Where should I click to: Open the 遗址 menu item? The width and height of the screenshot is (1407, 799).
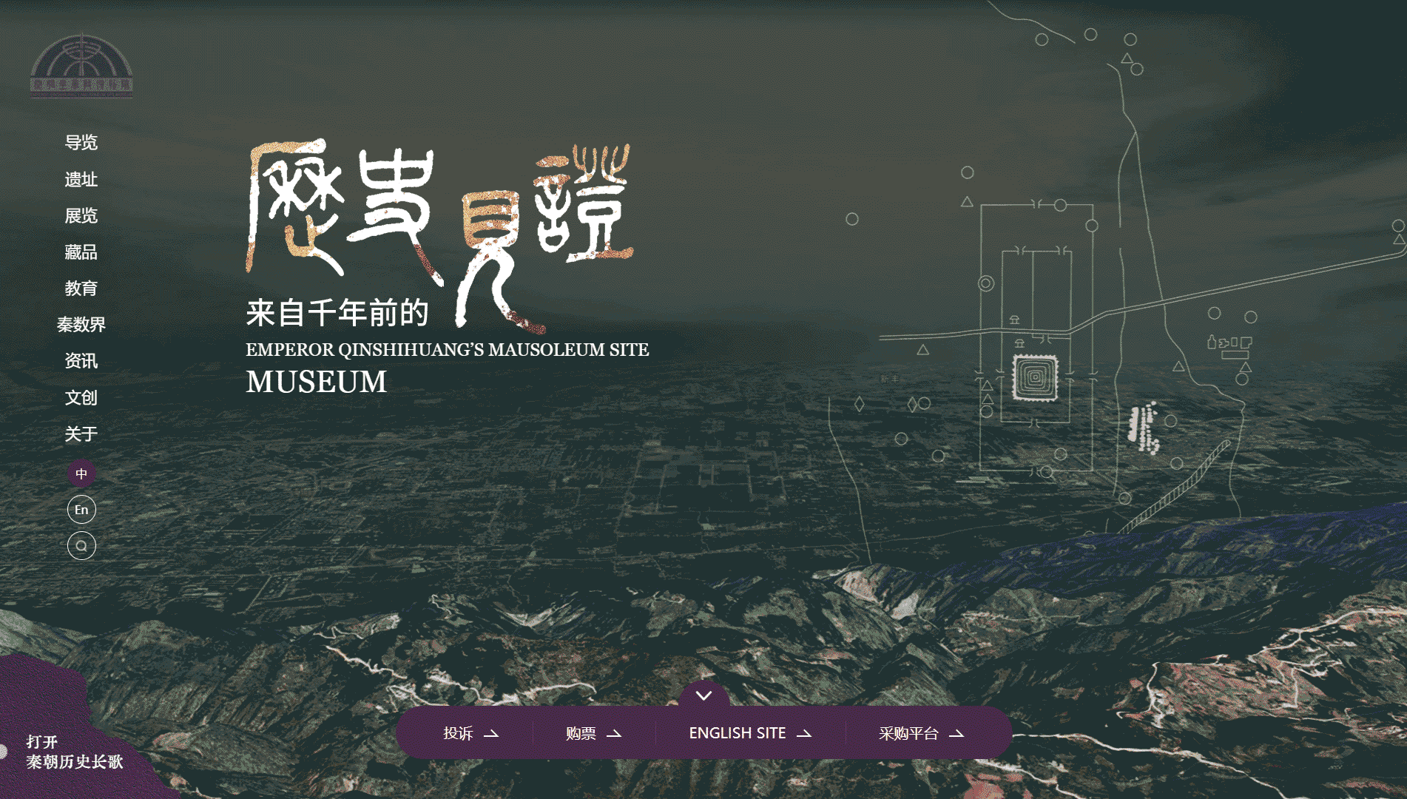pyautogui.click(x=81, y=180)
